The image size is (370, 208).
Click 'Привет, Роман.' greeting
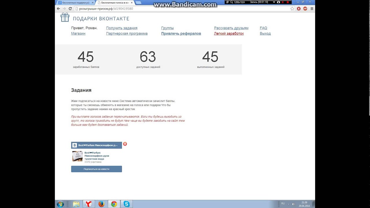pyautogui.click(x=84, y=28)
